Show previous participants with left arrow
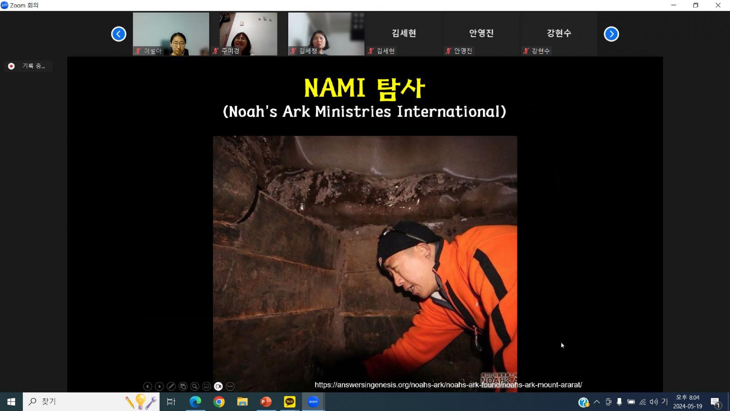 (x=119, y=34)
